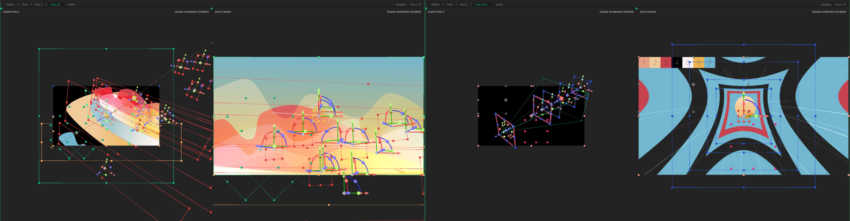Image resolution: width=850 pixels, height=221 pixels.
Task: Click Display Acceleration Disabled in scene_04 Active Camera view
Action: (x=404, y=12)
